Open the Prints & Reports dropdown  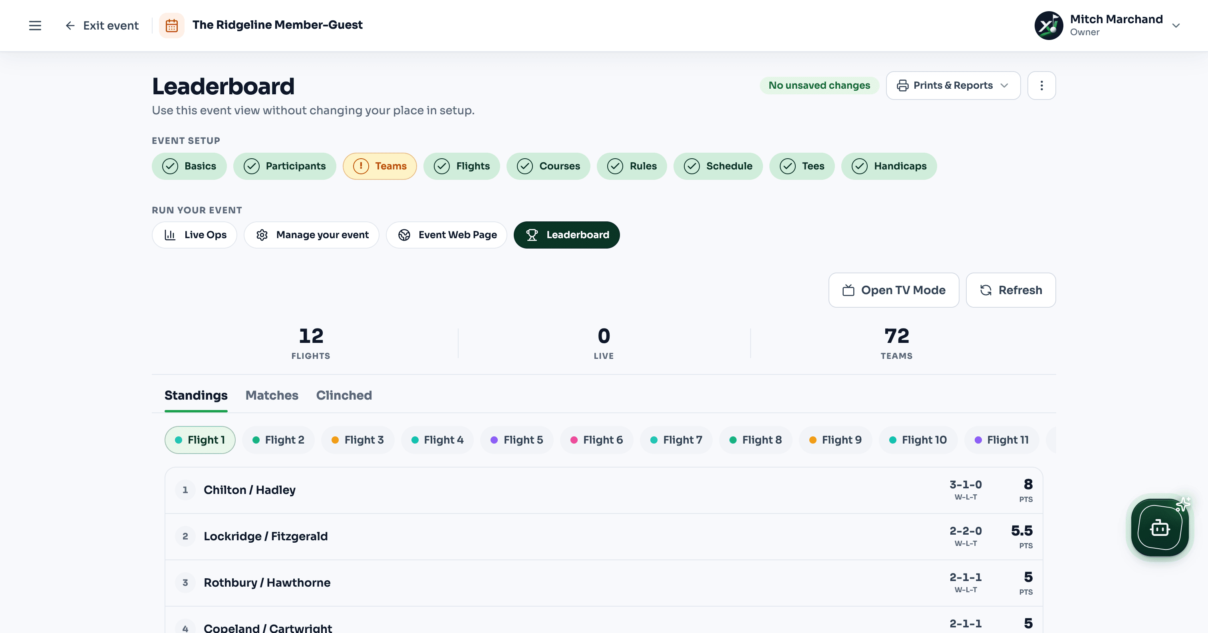coord(953,86)
